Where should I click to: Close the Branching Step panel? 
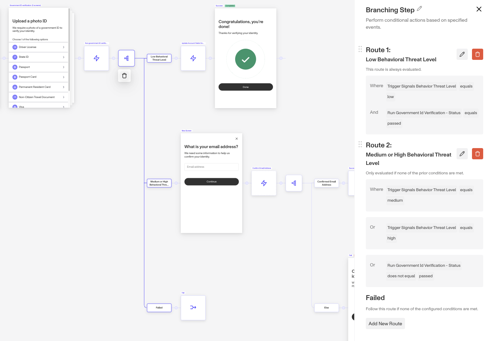point(479,9)
